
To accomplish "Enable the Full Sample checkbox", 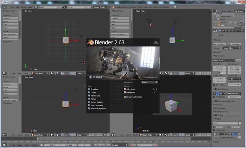I will click(214, 97).
